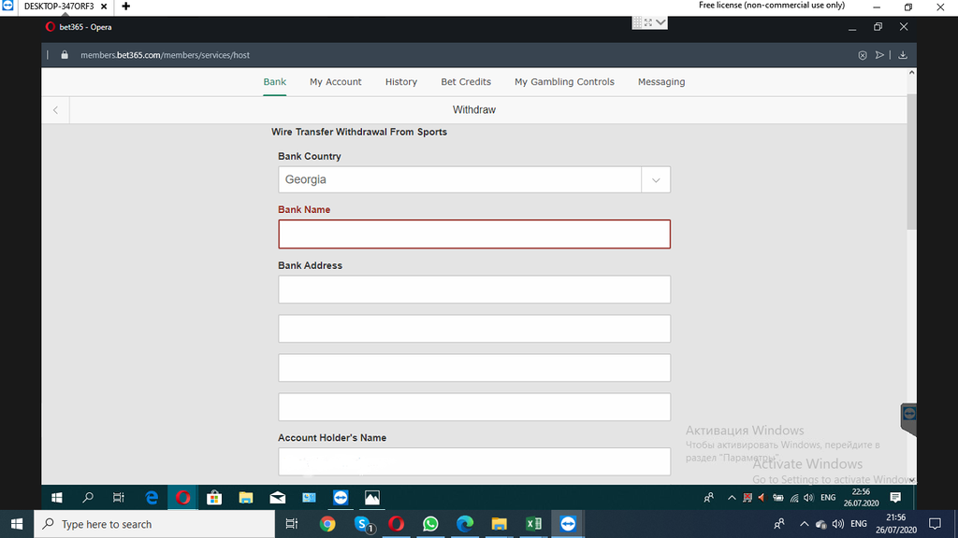Screen dimensions: 958x538
Task: Switch to My Account tab
Action: [336, 82]
